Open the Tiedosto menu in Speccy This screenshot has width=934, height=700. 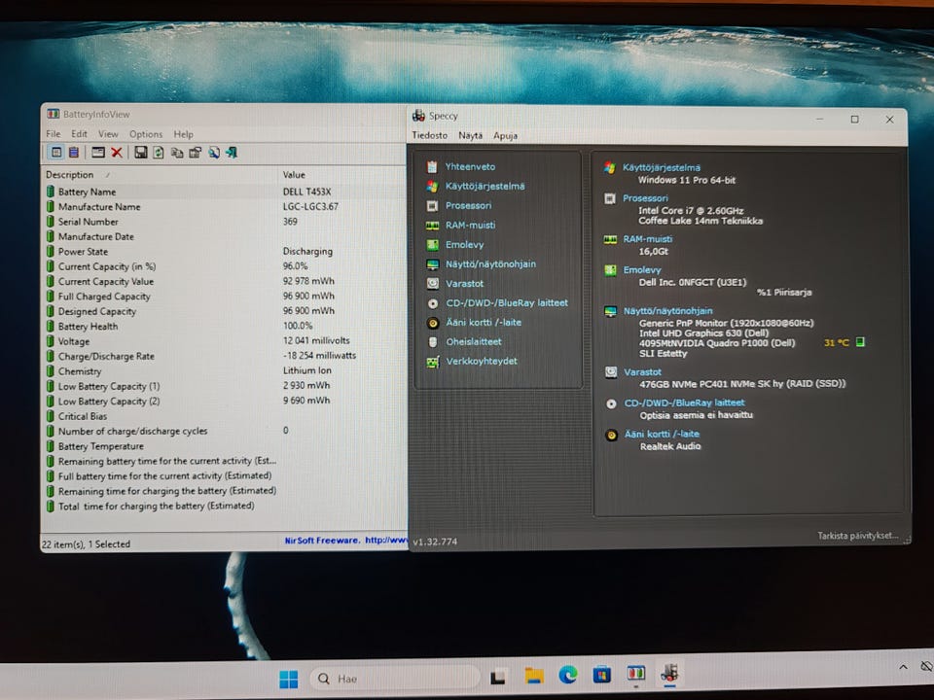[x=429, y=135]
